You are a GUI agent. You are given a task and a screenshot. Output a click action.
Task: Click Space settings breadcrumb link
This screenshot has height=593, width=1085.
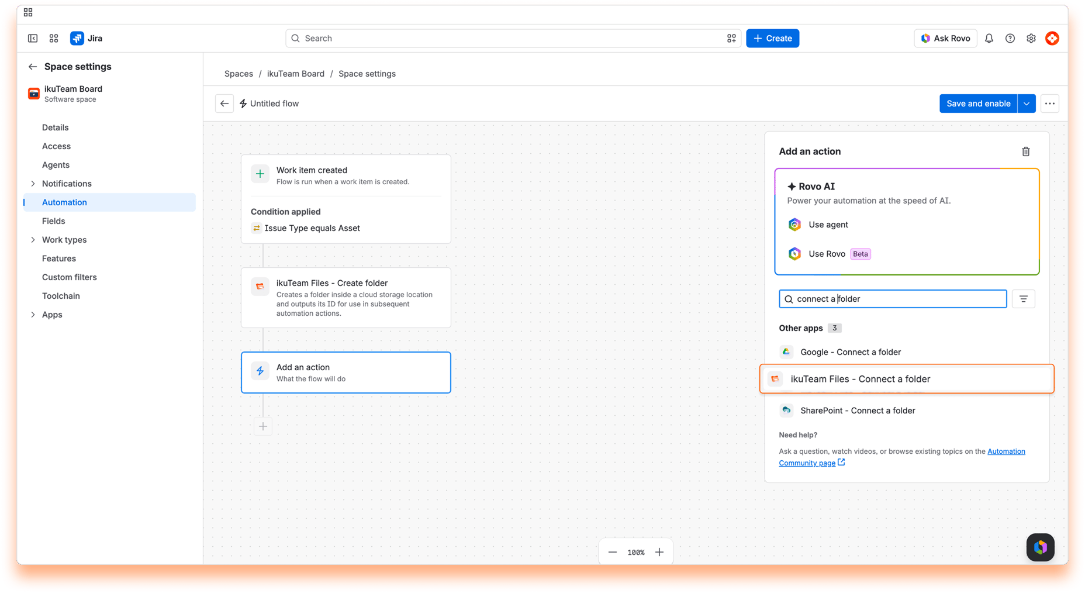[367, 74]
